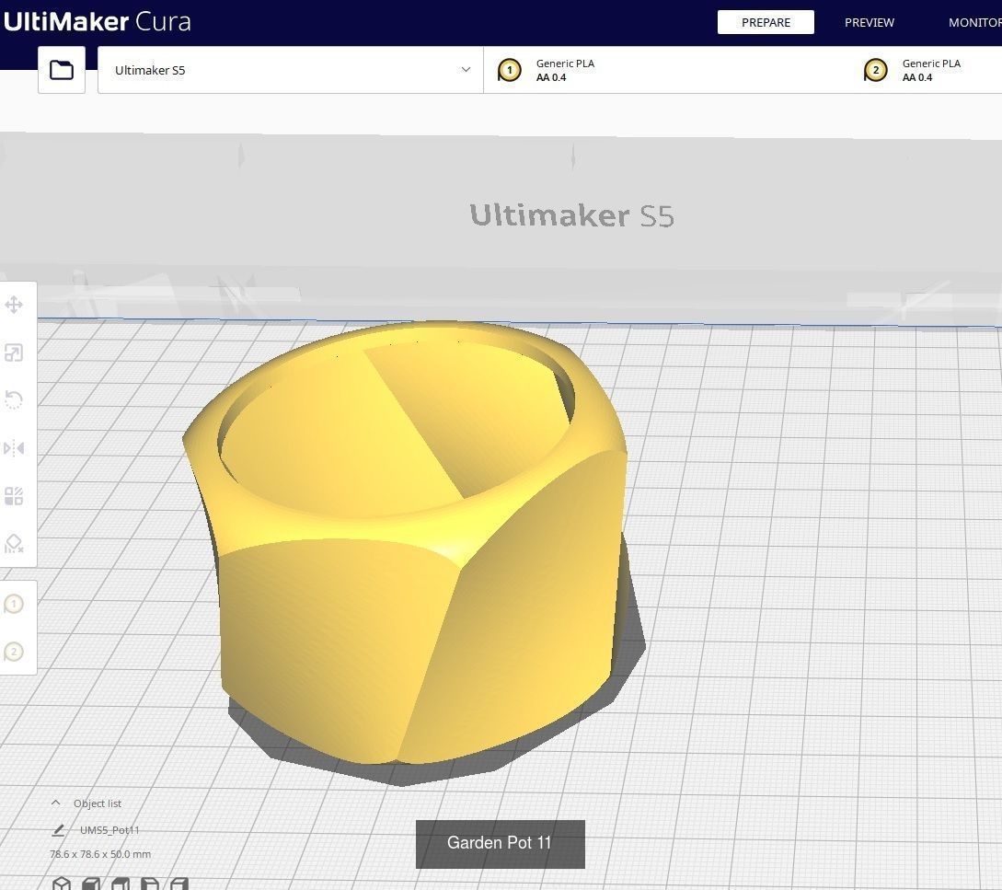Open extruder 1 Generic PLA configuration
1002x890 pixels.
(668, 70)
